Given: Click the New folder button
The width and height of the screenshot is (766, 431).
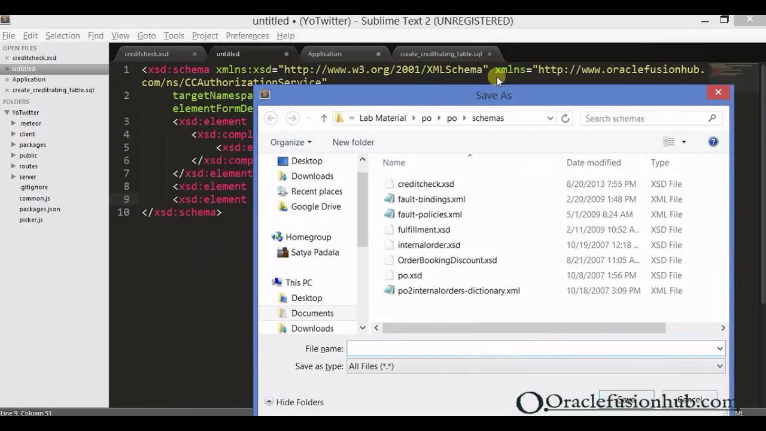Looking at the screenshot, I should pos(353,142).
